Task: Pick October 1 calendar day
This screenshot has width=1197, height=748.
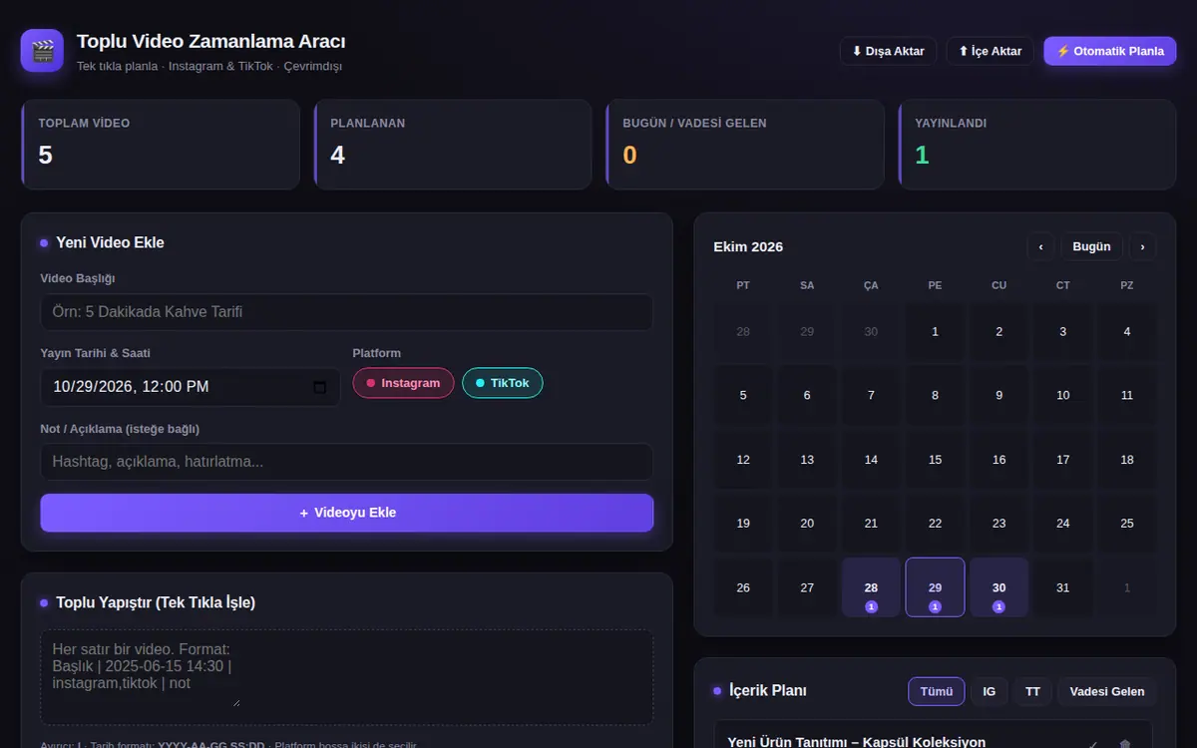Action: click(935, 331)
